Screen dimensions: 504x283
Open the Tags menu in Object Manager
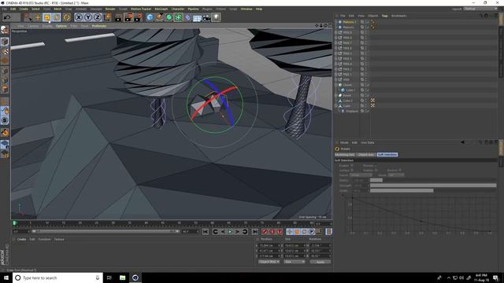(x=384, y=16)
